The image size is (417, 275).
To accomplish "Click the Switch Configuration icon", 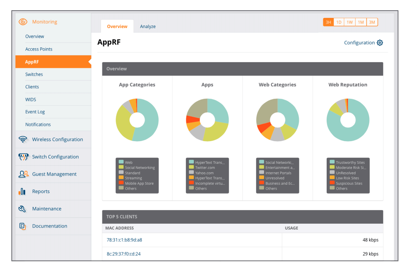I will (x=23, y=157).
